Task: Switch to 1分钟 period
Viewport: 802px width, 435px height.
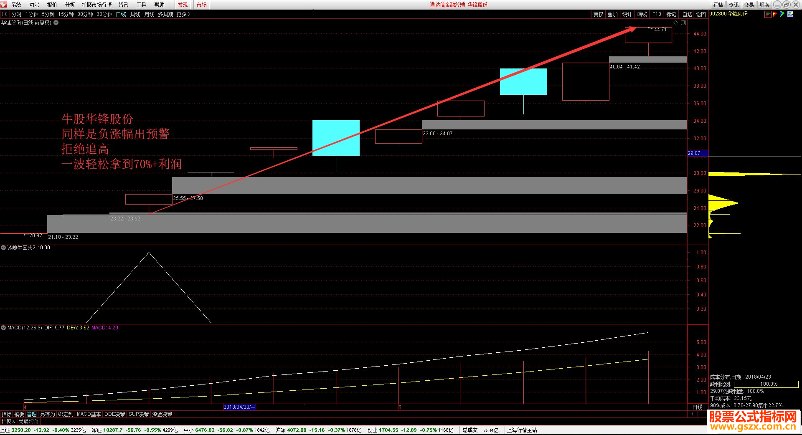Action: [x=32, y=14]
